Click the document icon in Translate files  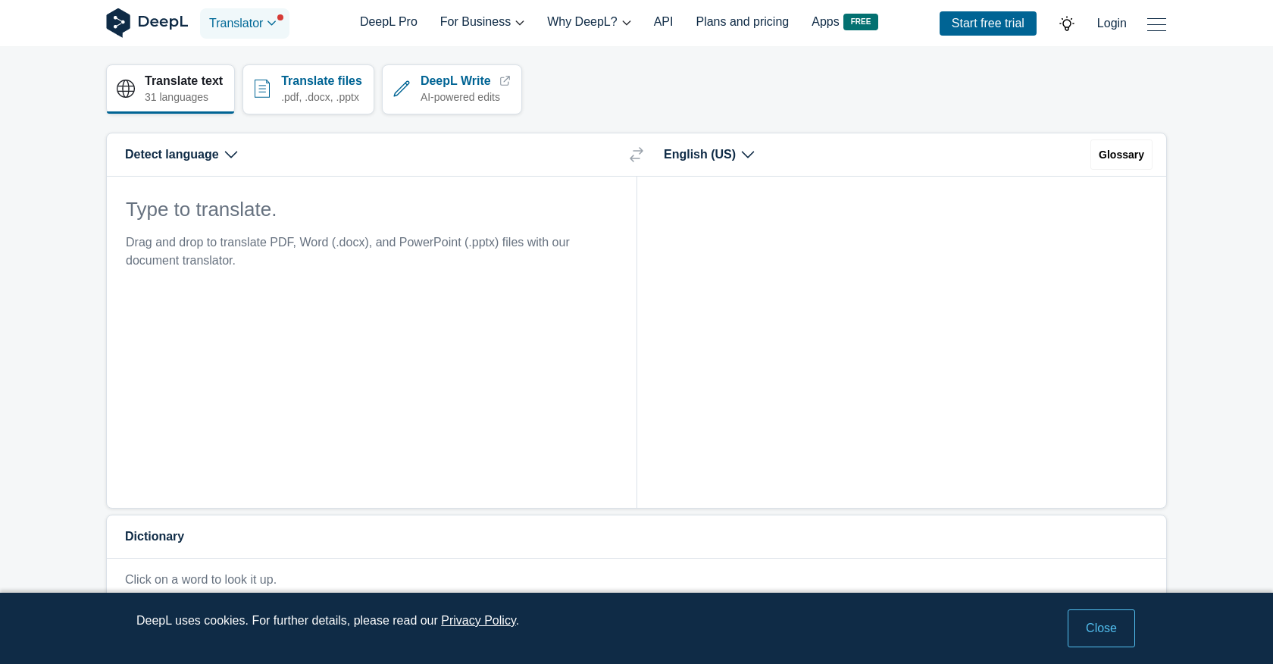(262, 89)
